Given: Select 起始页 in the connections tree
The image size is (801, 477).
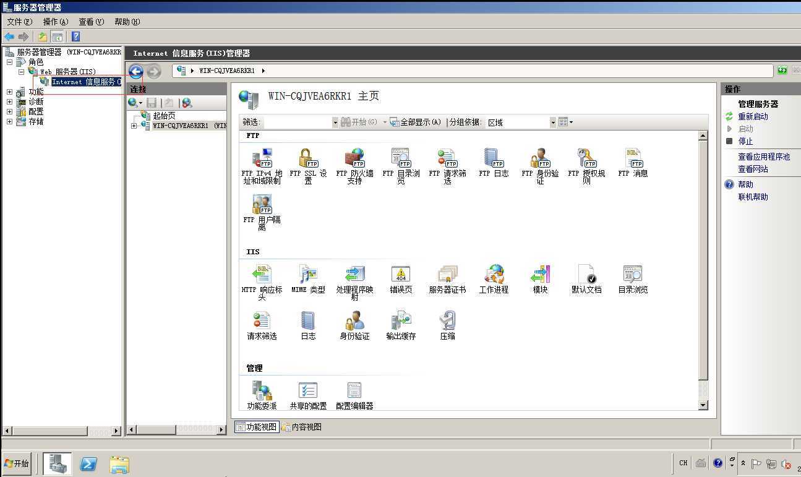Looking at the screenshot, I should [x=164, y=116].
